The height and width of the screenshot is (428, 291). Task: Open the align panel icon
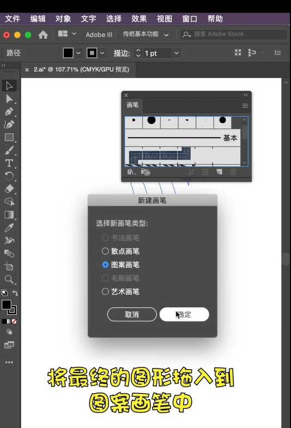[238, 52]
